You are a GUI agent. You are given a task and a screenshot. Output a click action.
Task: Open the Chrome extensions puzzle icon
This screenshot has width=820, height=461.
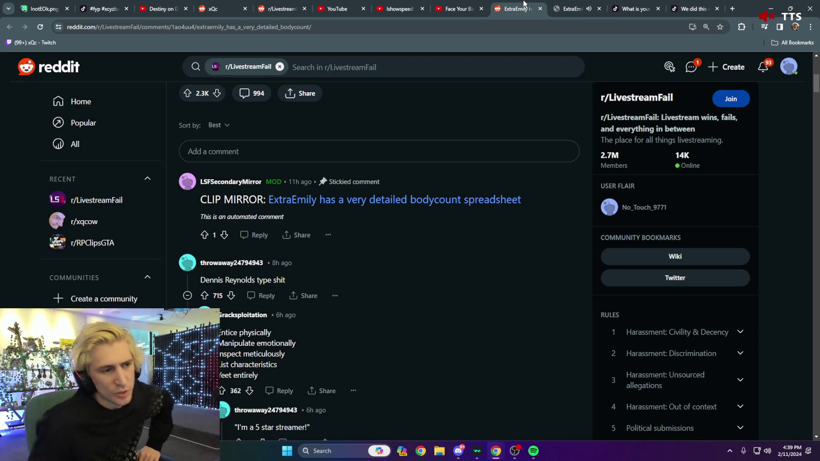741,27
